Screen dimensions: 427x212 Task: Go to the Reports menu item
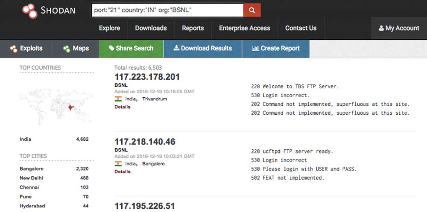point(193,28)
